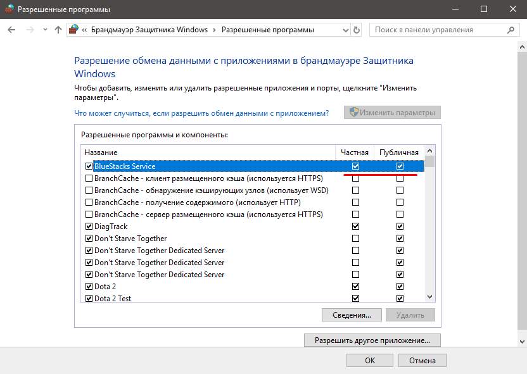The image size is (527, 374).
Task: Toggle Dota 2 private checkbox
Action: (355, 287)
